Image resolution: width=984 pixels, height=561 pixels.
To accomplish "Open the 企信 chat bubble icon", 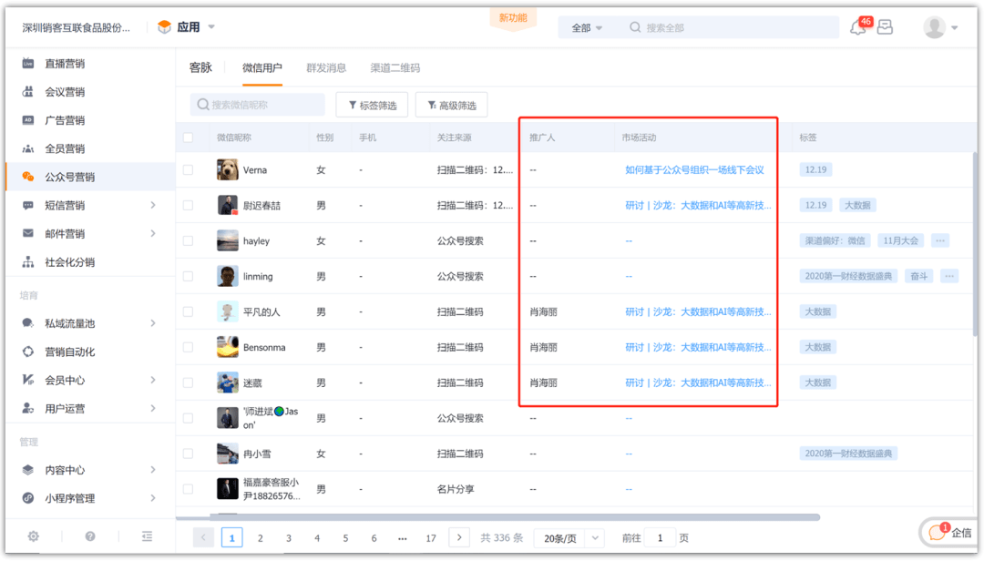I will pyautogui.click(x=937, y=532).
